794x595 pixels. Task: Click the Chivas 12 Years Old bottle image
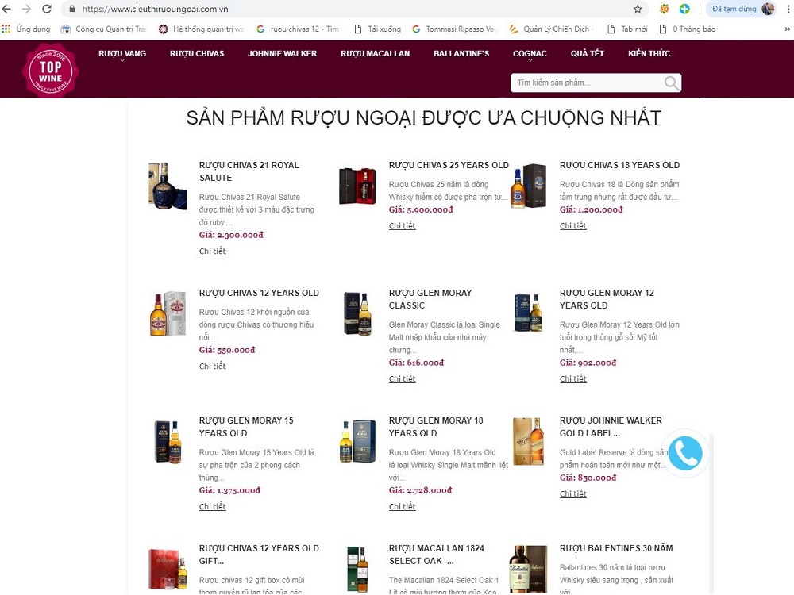point(168,313)
